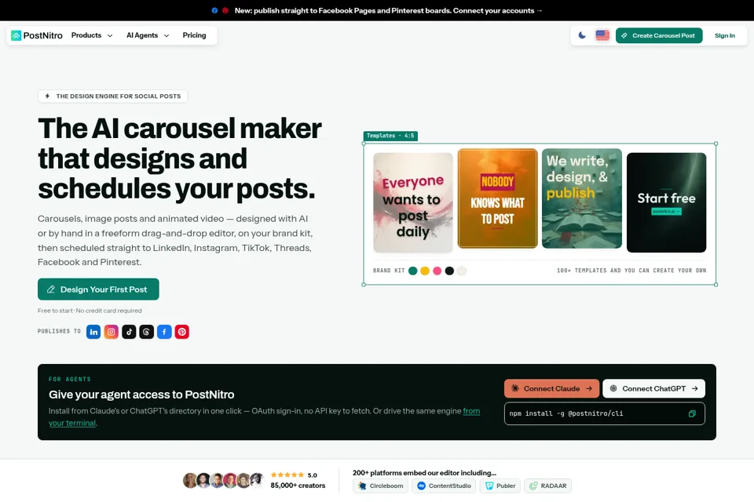Click the RADAAR platform badge

[547, 486]
